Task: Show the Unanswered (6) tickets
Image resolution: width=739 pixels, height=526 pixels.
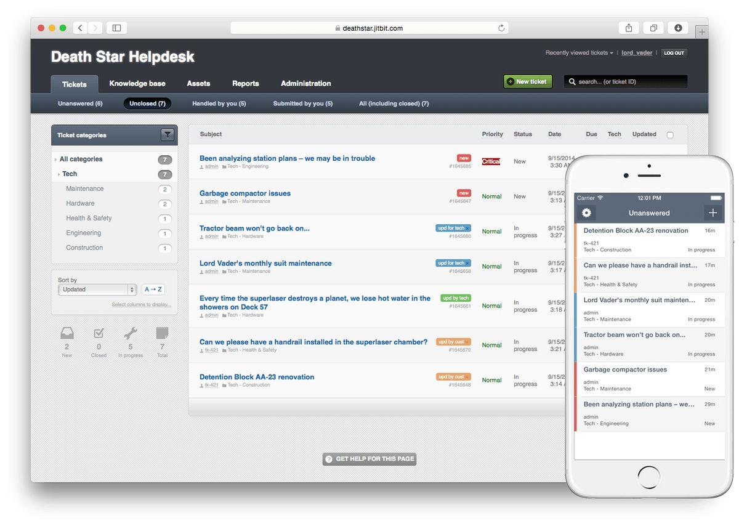Action: point(80,103)
